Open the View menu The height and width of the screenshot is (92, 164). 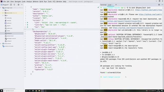click(x=12, y=2)
